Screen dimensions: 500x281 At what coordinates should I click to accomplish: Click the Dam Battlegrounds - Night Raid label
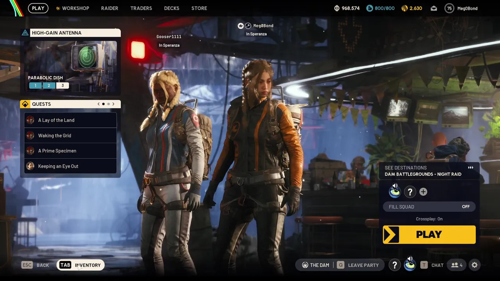click(x=423, y=174)
